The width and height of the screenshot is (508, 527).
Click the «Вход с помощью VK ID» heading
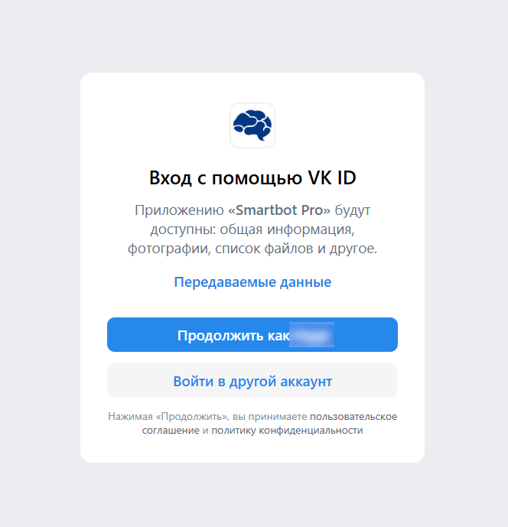click(x=252, y=177)
